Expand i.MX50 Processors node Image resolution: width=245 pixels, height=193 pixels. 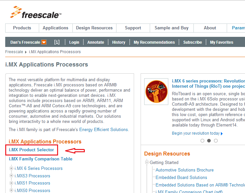11,190
